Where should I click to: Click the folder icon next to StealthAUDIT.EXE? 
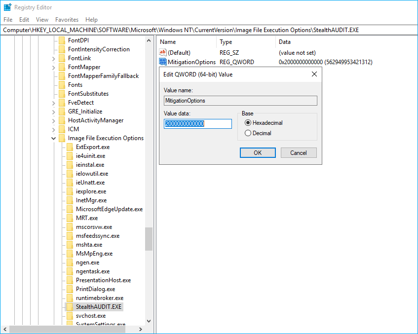pyautogui.click(x=70, y=306)
